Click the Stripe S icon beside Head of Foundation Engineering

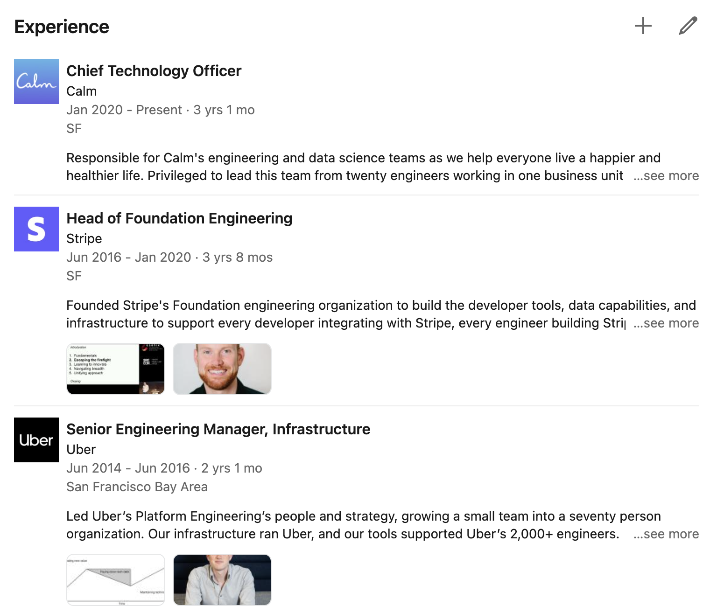(x=36, y=229)
